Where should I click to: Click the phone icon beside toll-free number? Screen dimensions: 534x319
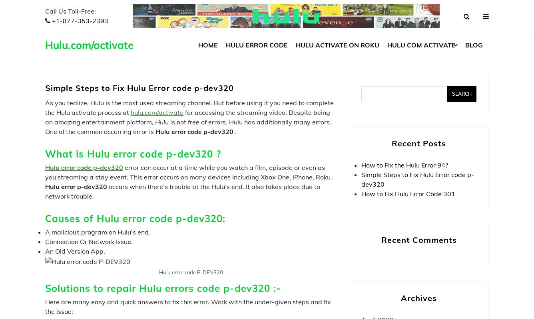click(x=48, y=21)
